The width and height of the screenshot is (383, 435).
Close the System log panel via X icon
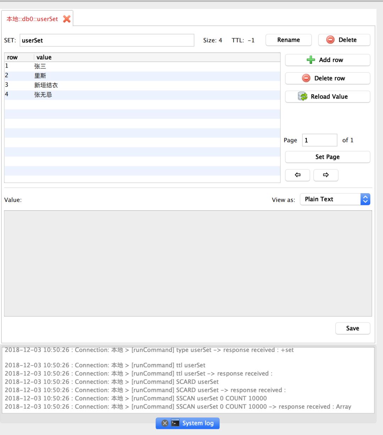pos(165,423)
